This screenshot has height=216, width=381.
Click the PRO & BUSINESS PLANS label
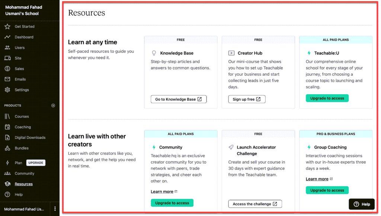336,134
